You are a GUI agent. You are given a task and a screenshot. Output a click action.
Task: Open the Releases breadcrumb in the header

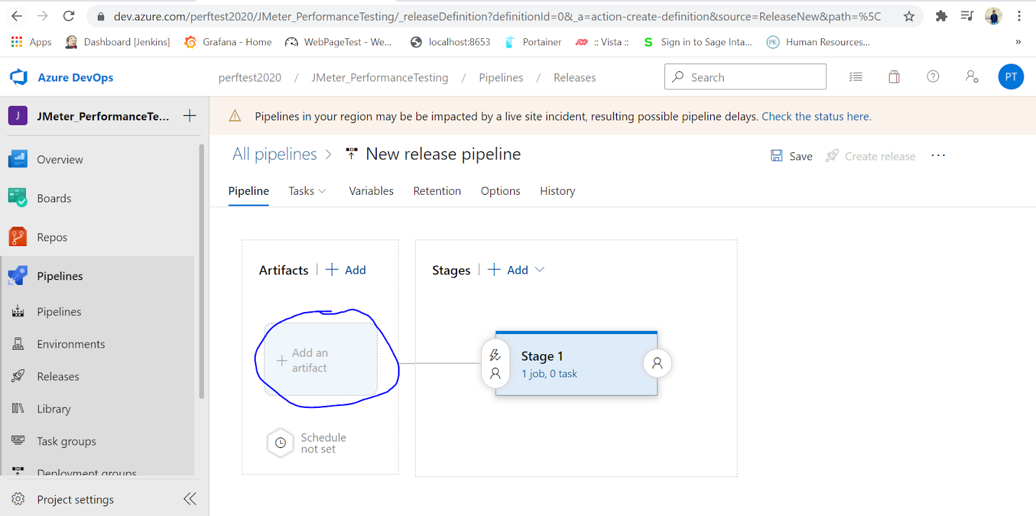pyautogui.click(x=574, y=78)
